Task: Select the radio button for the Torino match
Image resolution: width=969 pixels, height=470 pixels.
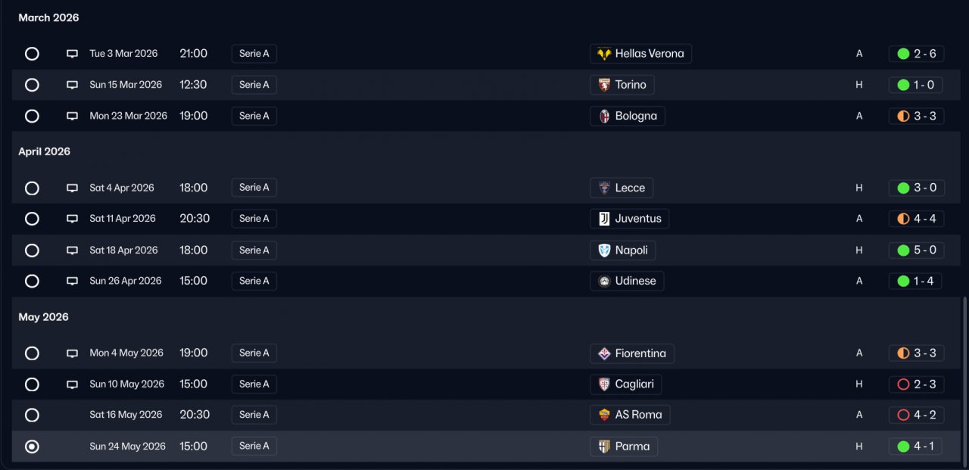Action: click(x=32, y=85)
